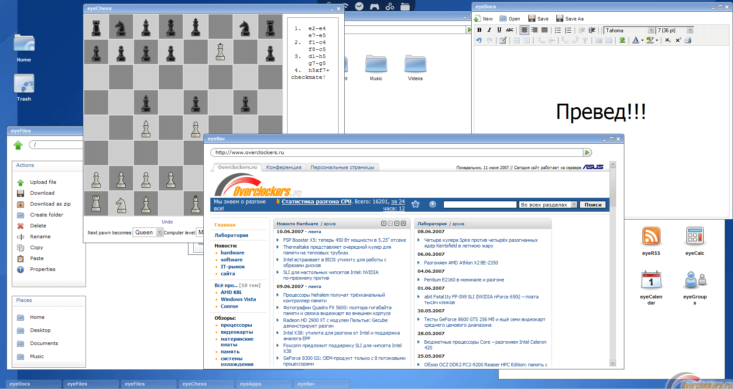Open Во всех разделах search dropdown
The image size is (733, 389).
(x=548, y=205)
